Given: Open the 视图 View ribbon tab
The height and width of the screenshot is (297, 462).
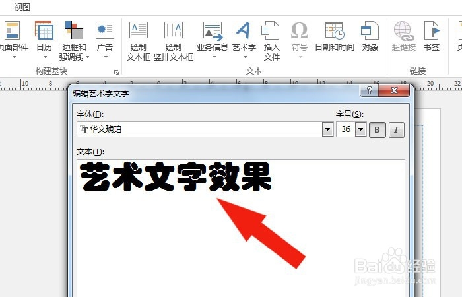Looking at the screenshot, I should click(22, 7).
